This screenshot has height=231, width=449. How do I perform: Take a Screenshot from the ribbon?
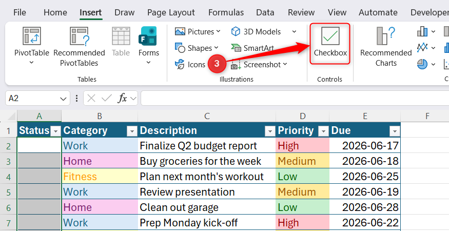coord(259,65)
